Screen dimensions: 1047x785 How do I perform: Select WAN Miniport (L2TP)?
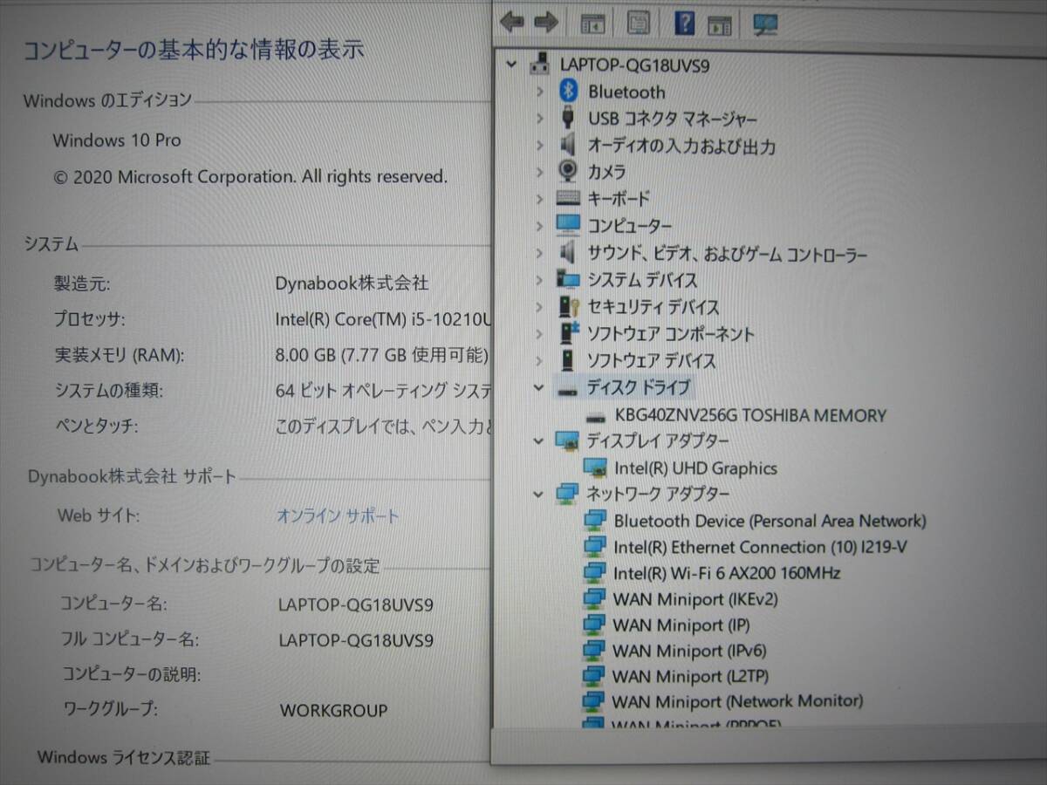point(690,676)
